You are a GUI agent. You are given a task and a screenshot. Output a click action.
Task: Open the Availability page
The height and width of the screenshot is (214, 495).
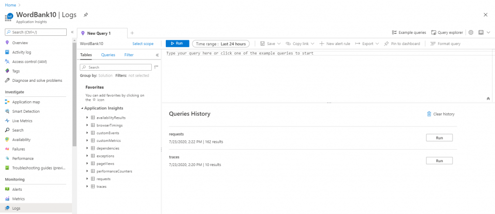tap(21, 139)
